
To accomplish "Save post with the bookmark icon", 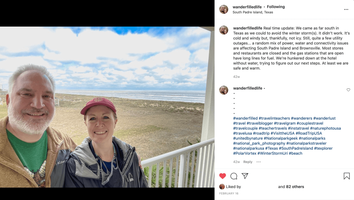I will point(347,176).
